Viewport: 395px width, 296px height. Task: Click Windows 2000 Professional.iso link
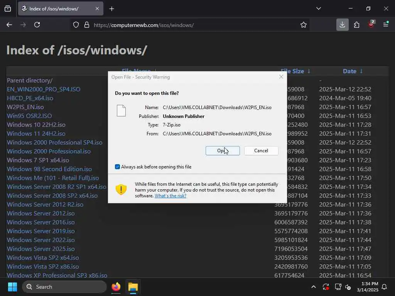pos(49,151)
